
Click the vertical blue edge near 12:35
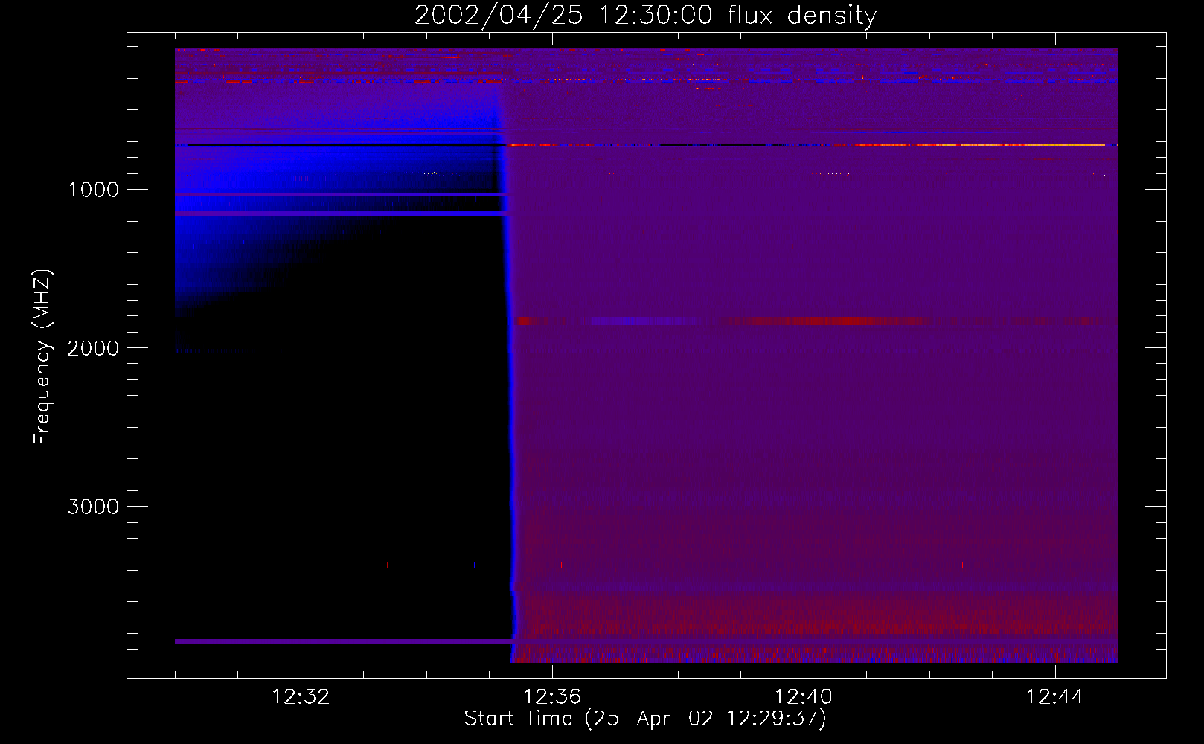(x=510, y=372)
